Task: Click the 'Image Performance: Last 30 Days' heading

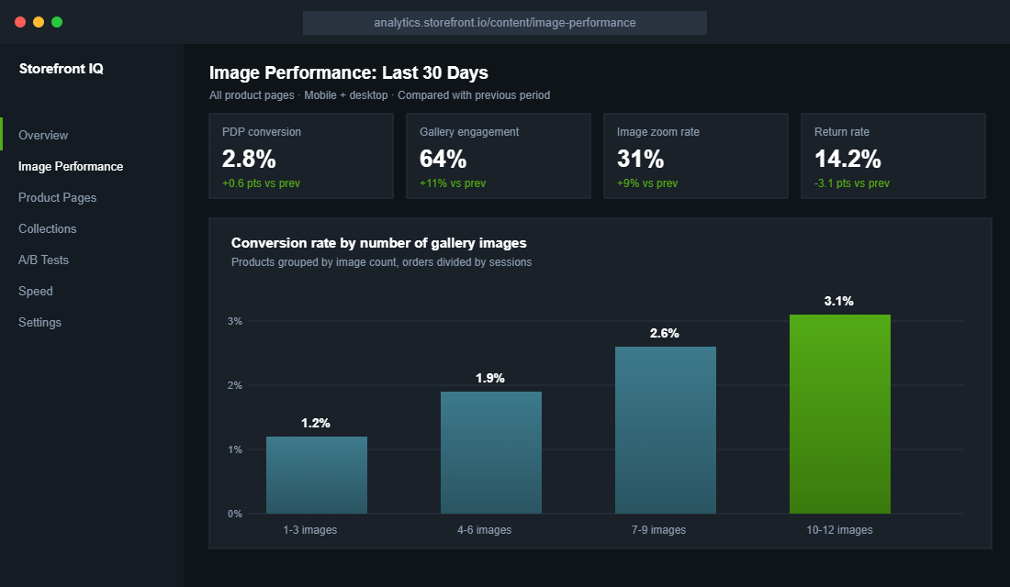Action: 349,72
